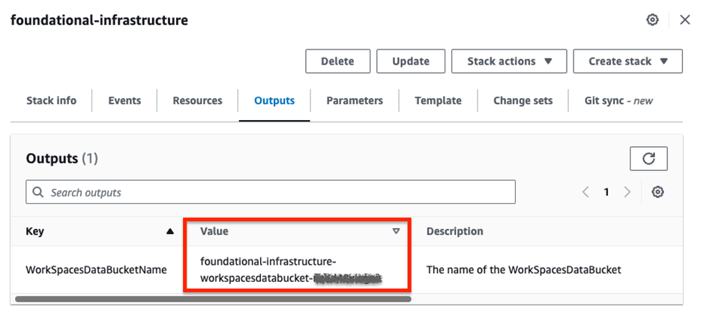Screen dimensions: 704x318
Task: Click the Delete stack button
Action: coord(337,61)
